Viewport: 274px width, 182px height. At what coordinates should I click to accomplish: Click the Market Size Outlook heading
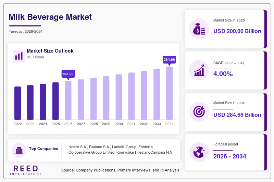click(50, 51)
